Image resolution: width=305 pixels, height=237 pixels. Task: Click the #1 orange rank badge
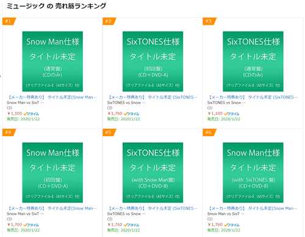[9, 21]
